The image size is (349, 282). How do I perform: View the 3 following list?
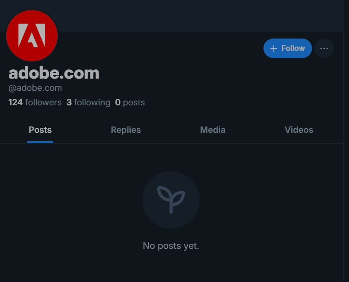point(88,102)
